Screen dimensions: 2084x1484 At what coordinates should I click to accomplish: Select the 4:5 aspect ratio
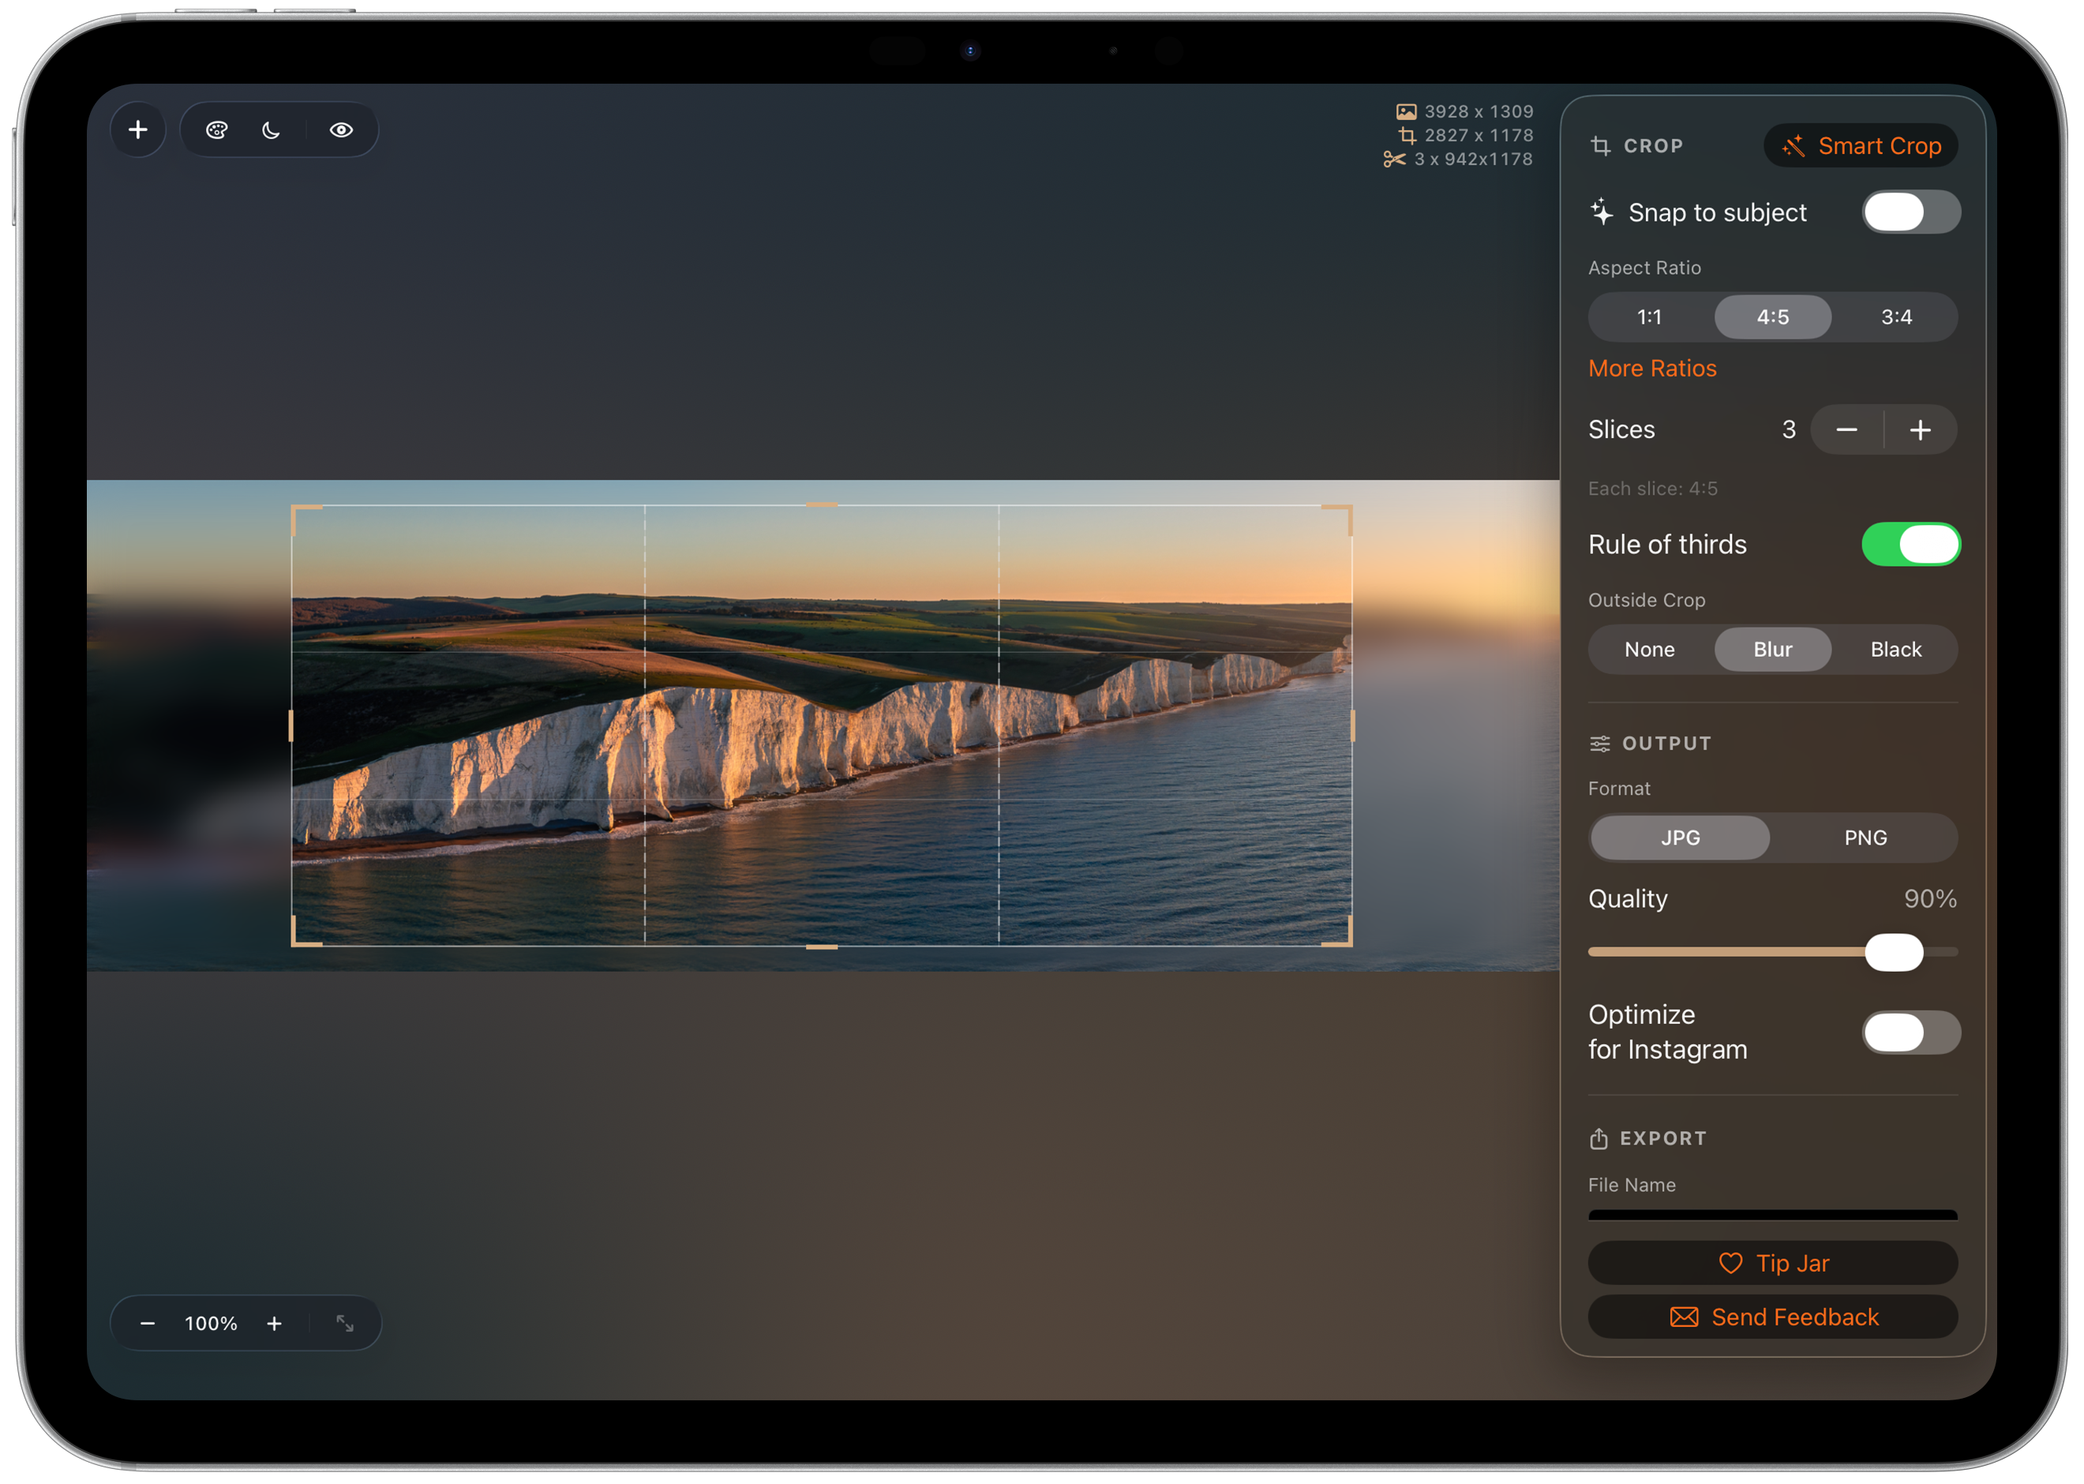(1772, 317)
